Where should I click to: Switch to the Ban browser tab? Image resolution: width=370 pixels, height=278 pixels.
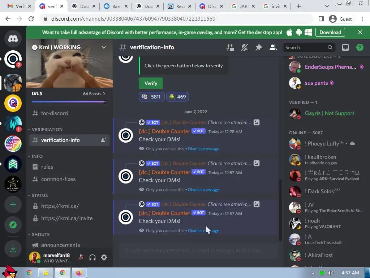[x=116, y=6]
